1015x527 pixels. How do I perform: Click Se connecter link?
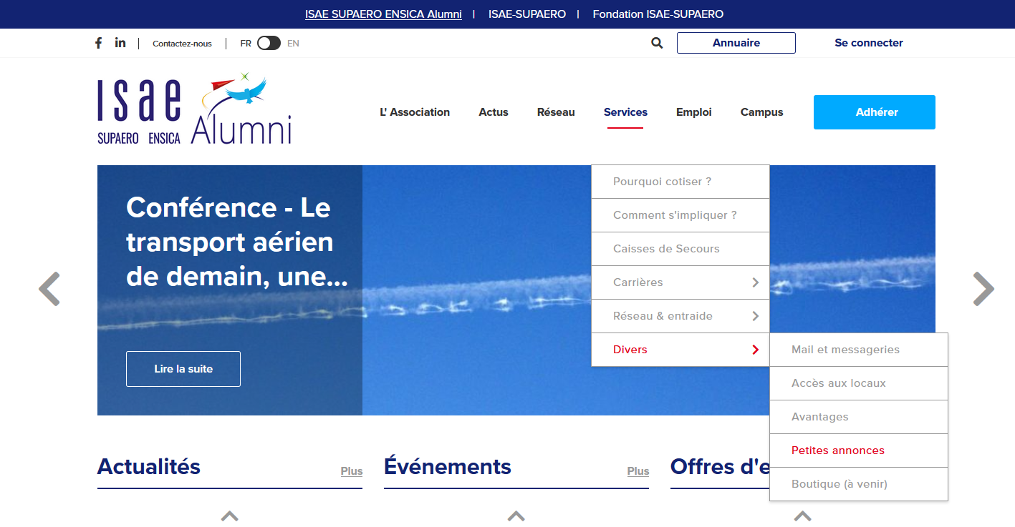869,43
